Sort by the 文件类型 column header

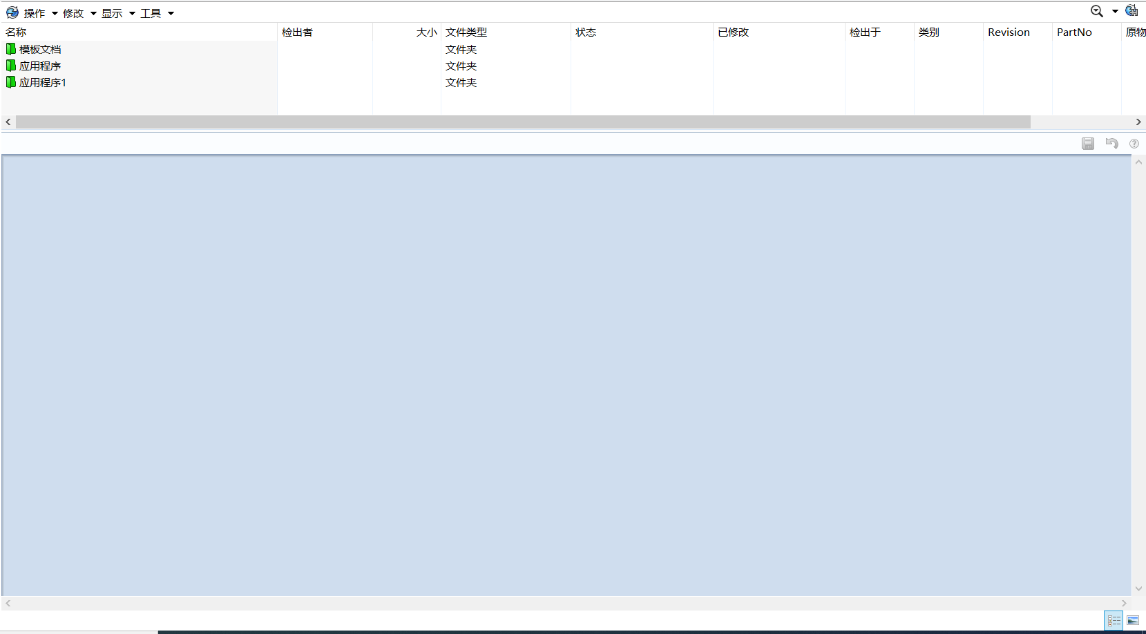point(466,32)
